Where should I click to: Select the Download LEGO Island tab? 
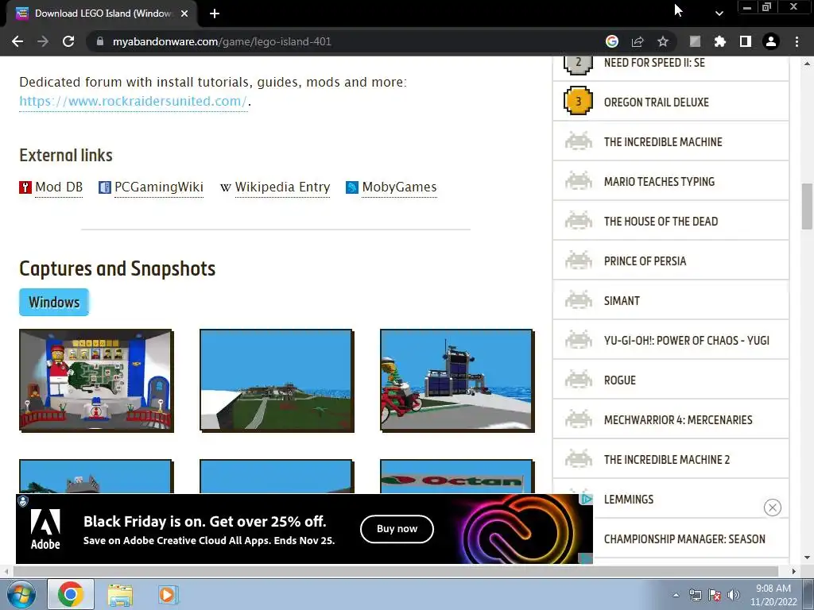[x=103, y=14]
